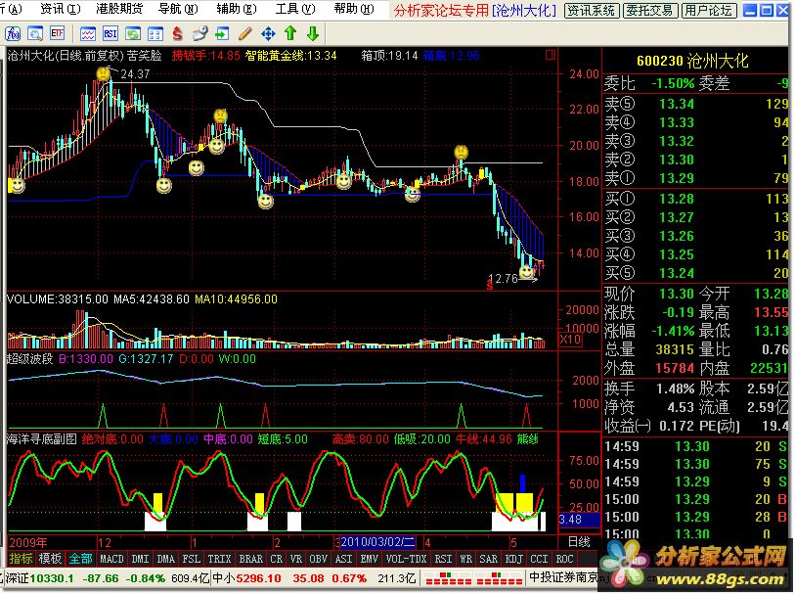Switch to the VOL-TDX indicator tab
This screenshot has width=795, height=594.
(407, 559)
